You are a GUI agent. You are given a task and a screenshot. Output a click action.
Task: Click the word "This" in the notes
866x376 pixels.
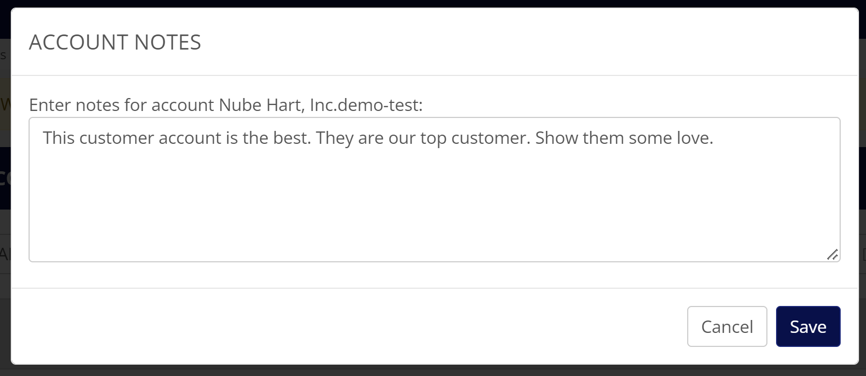pos(59,138)
